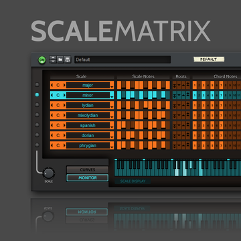
Task: Raise root note with minor row right arrow
Action: click(64, 95)
